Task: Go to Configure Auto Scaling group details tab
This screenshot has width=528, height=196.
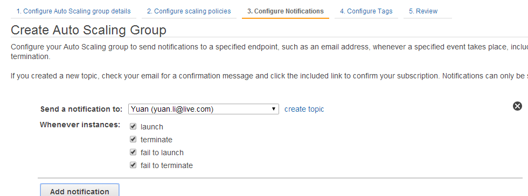Action: (x=73, y=11)
